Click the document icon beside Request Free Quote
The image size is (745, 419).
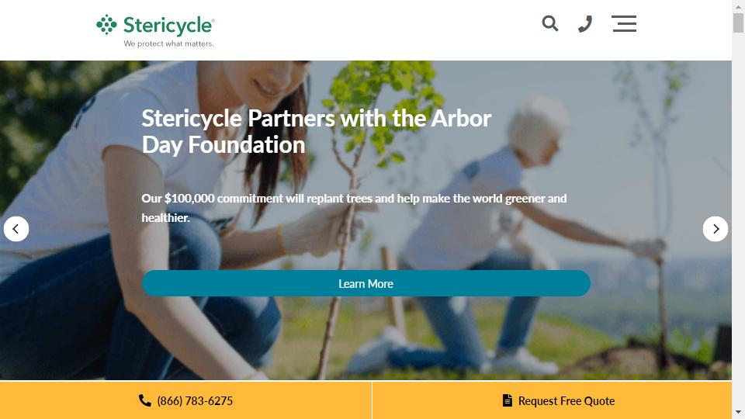(508, 400)
